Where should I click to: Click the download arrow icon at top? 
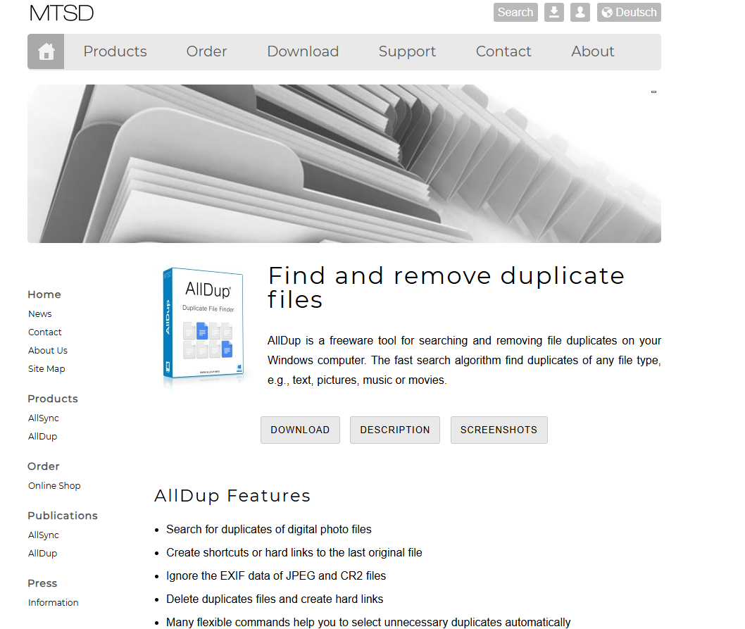(x=554, y=13)
